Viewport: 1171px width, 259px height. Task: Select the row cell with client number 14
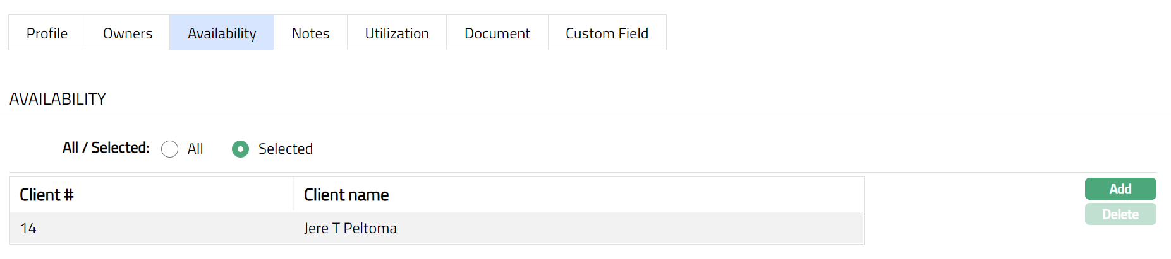(x=28, y=229)
